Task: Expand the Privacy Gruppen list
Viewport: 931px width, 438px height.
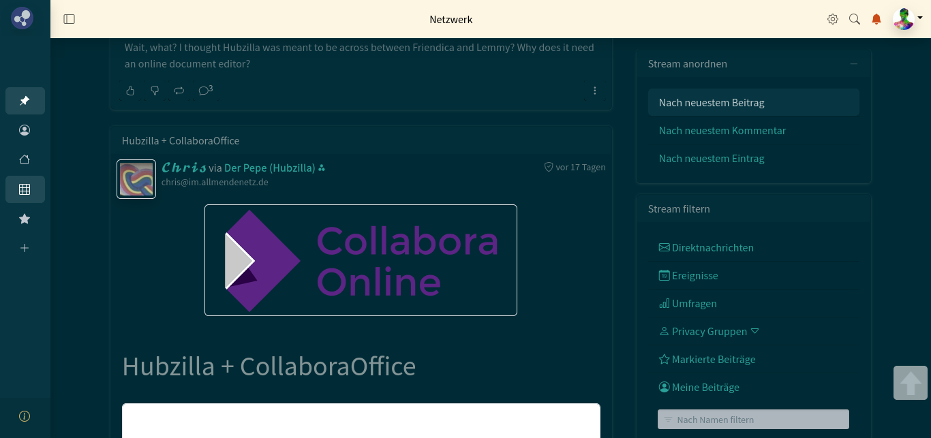Action: click(x=754, y=331)
